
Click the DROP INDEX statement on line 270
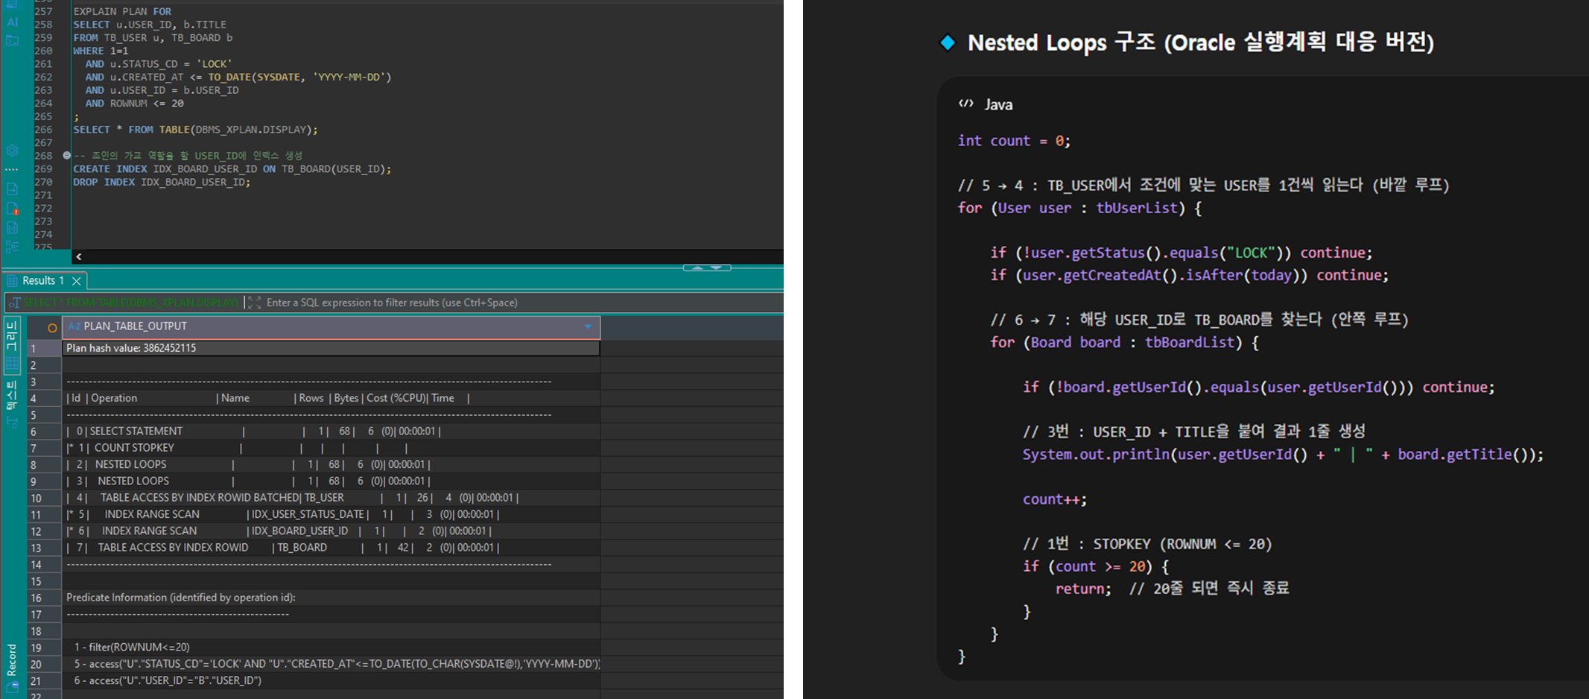tap(162, 183)
